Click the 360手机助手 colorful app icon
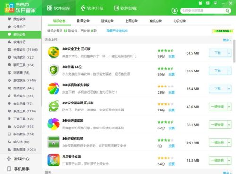 click(53, 88)
